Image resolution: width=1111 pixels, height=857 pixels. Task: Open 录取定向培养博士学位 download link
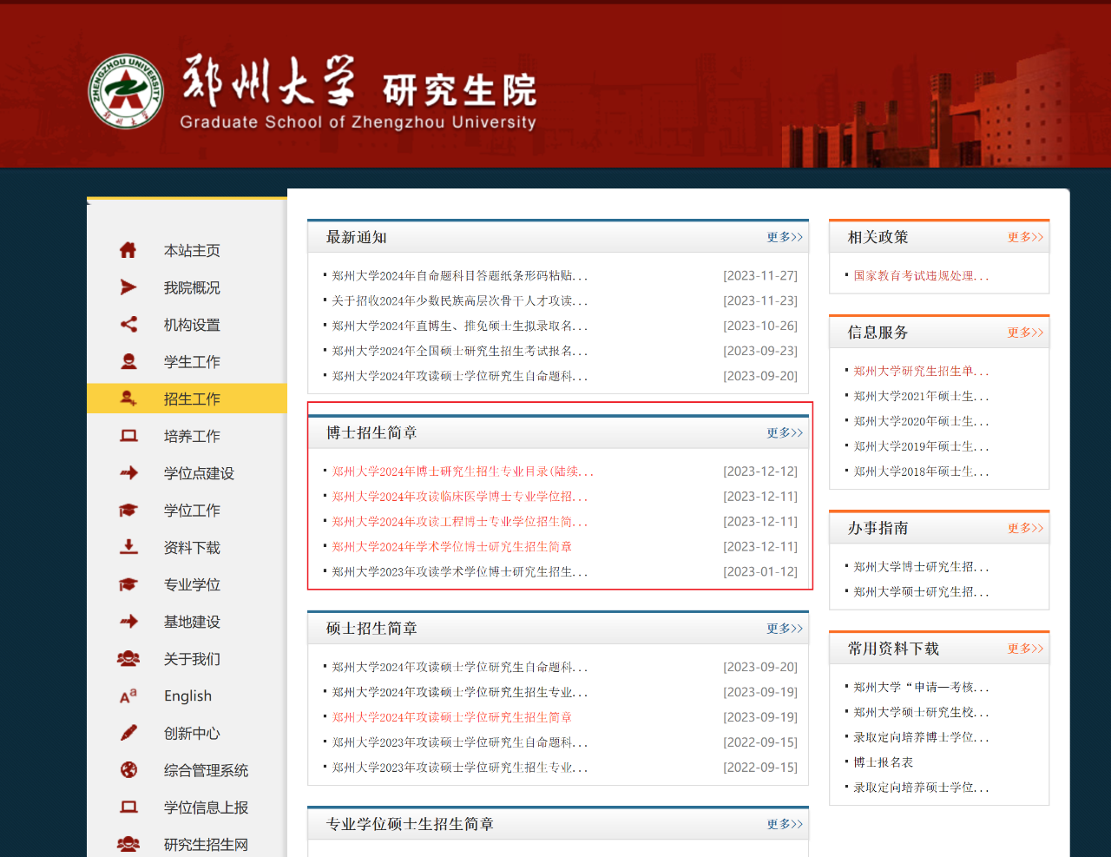[921, 737]
